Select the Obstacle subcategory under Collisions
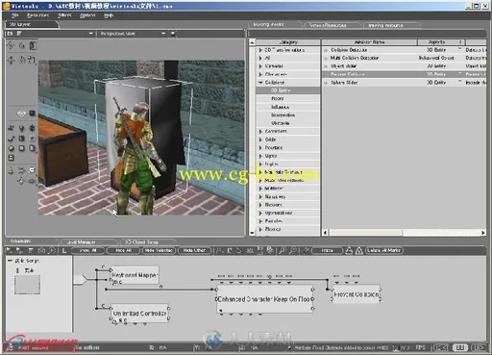The image size is (492, 355). [281, 123]
